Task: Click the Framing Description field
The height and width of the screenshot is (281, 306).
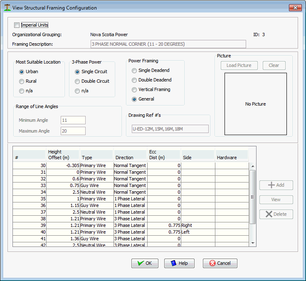Action: [x=168, y=44]
